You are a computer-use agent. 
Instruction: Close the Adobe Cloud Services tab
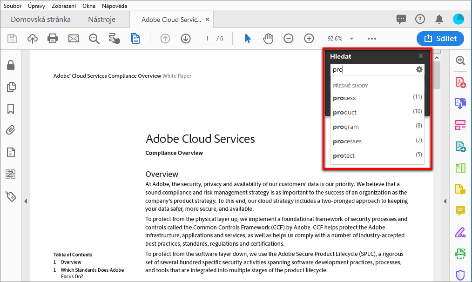pyautogui.click(x=208, y=19)
